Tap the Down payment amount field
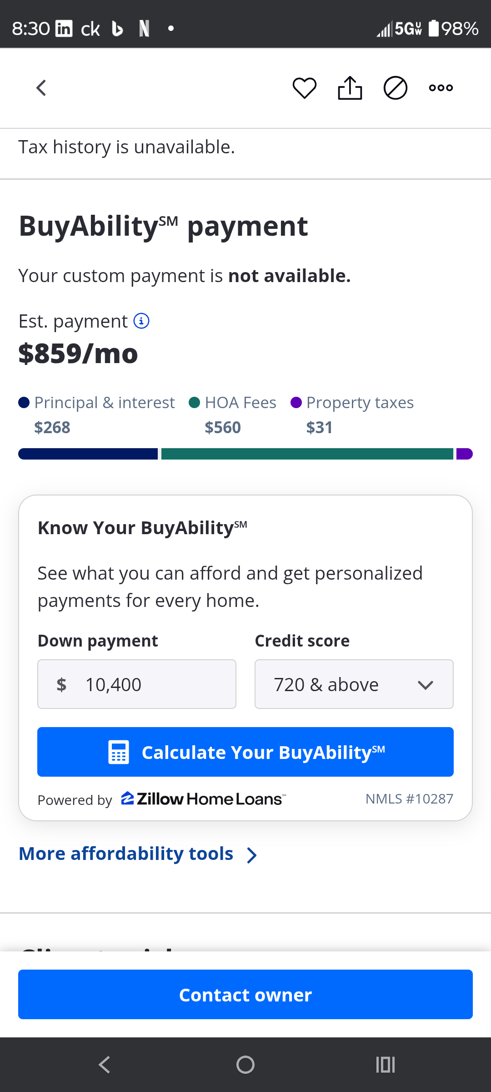This screenshot has width=491, height=1092. click(x=136, y=684)
